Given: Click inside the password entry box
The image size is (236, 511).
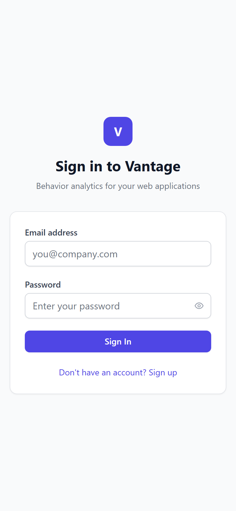Looking at the screenshot, I should (x=106, y=306).
